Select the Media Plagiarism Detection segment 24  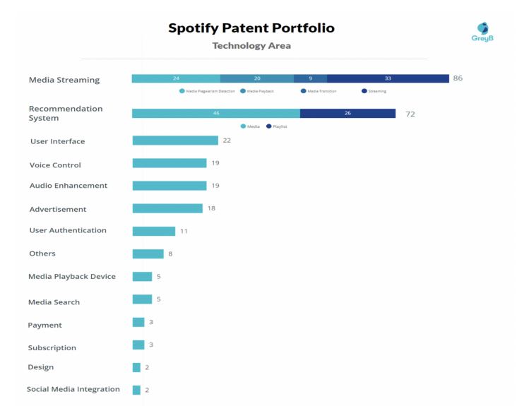[176, 78]
